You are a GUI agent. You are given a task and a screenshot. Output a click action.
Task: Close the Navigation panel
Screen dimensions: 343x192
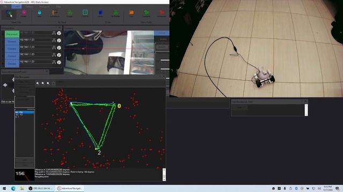[x=163, y=77]
